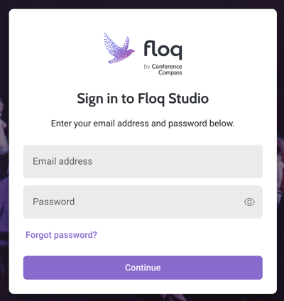Click the "by Conference Compass" tagline
This screenshot has width=284, height=301.
[x=163, y=70]
